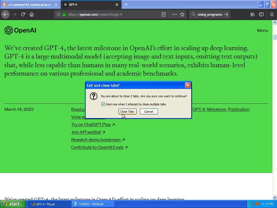Click the system tray network icon

[x=252, y=204]
